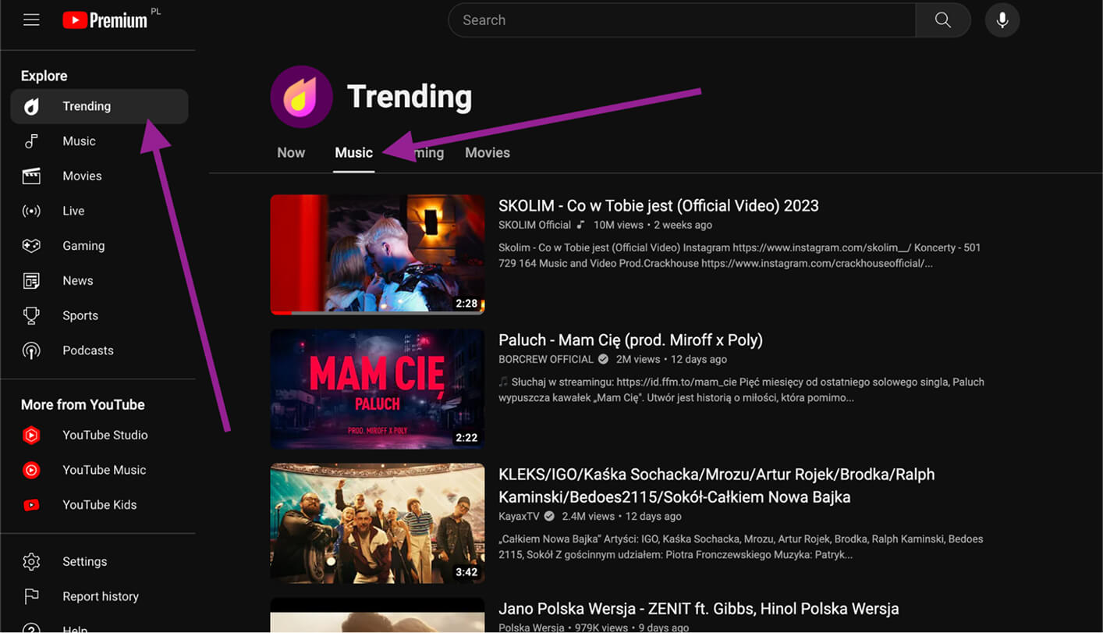This screenshot has height=633, width=1103.
Task: Open Music label in the Explore sidebar
Action: 79,141
